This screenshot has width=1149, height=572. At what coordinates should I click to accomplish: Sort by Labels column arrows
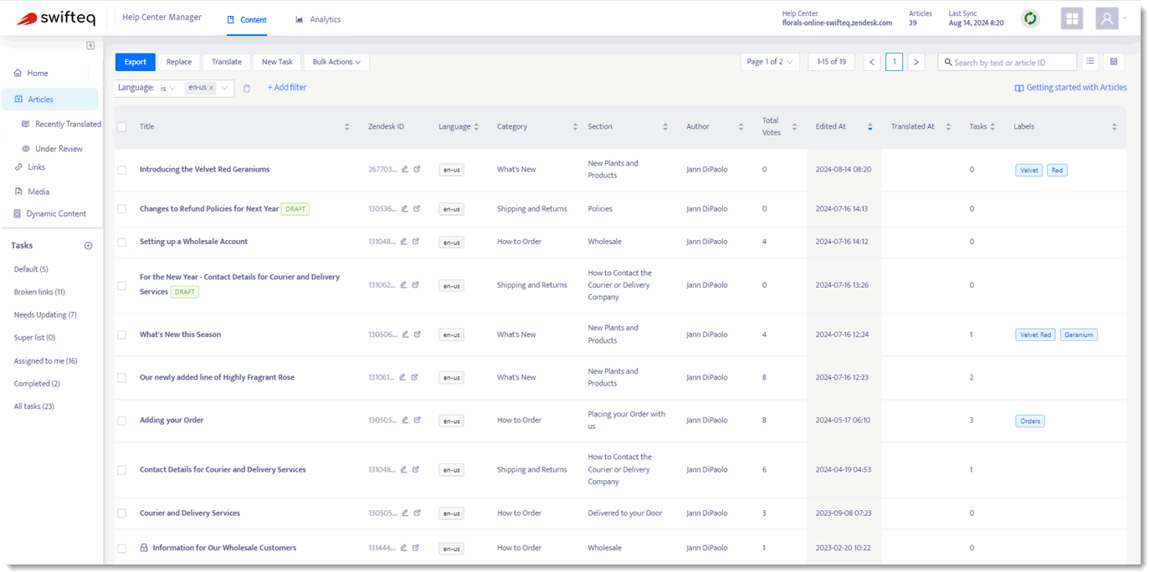point(1114,127)
